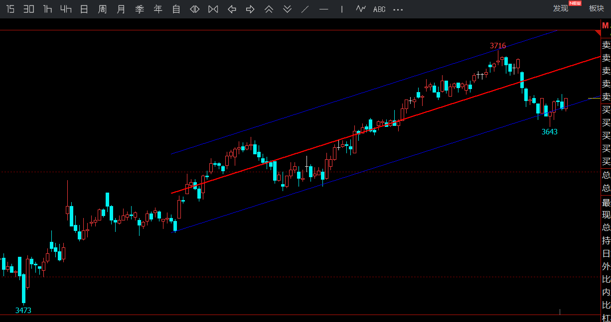Click the 3643 low price label
Image resolution: width=611 pixels, height=322 pixels.
(550, 132)
